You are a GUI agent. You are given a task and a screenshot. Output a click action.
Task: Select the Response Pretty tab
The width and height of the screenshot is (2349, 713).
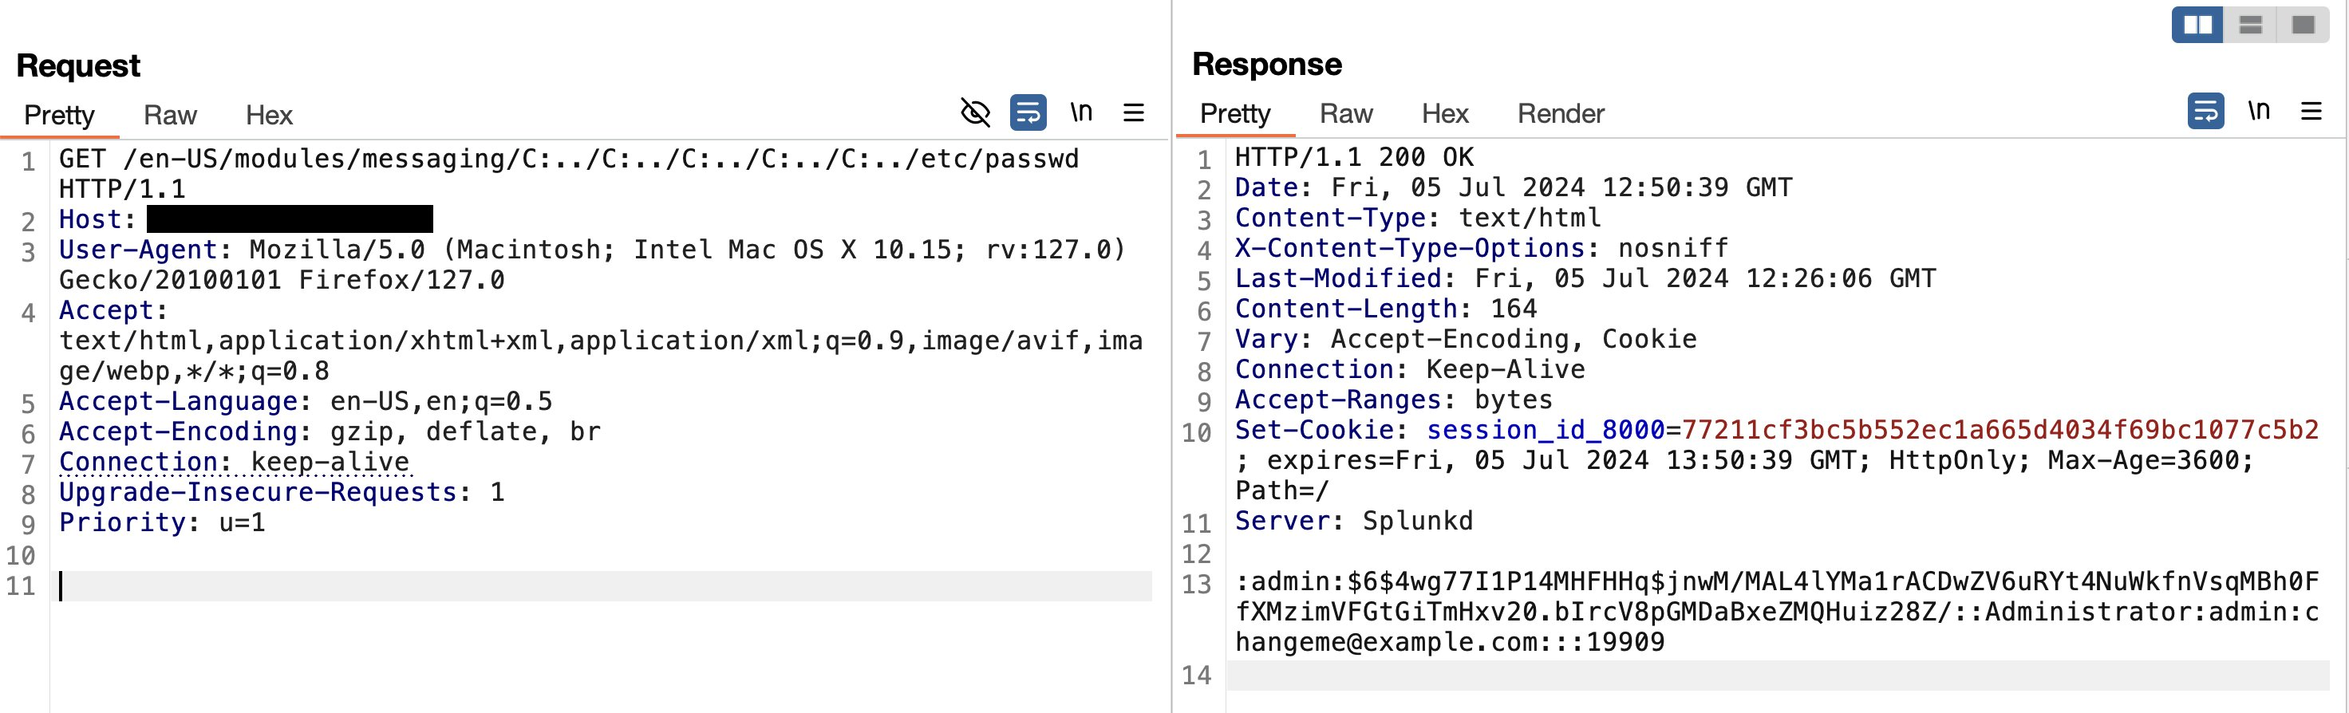click(1236, 113)
